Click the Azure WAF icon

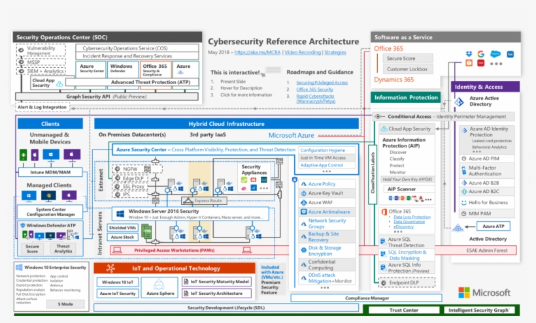(303, 202)
